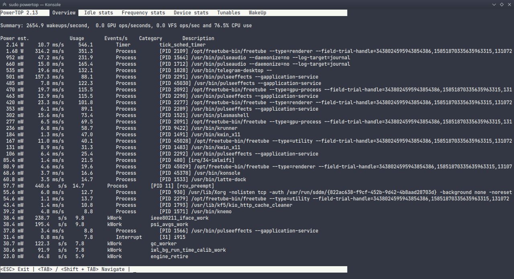The height and width of the screenshot is (279, 514).
Task: Select the PID 2109 freetube renderer row
Action: (x=259, y=51)
